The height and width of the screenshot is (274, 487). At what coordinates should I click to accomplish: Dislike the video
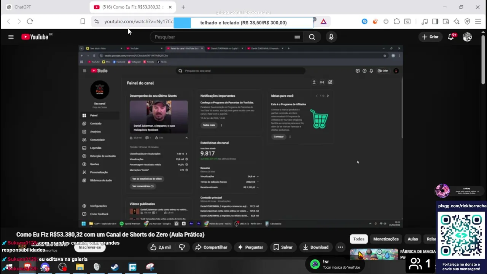(x=182, y=247)
